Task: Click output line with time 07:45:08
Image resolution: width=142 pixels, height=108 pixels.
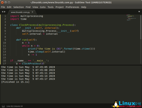Action: coord(28,70)
